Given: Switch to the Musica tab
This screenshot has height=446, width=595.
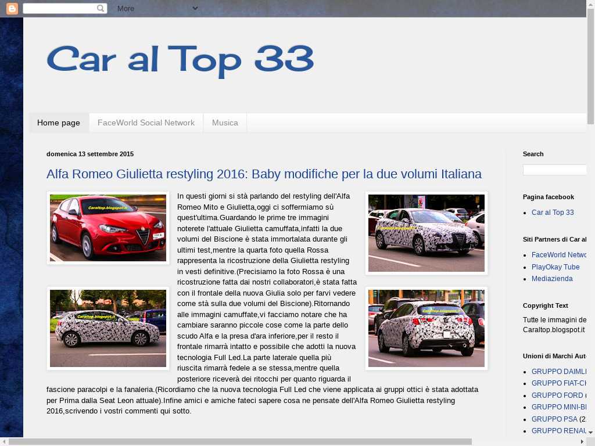Looking at the screenshot, I should 225,123.
